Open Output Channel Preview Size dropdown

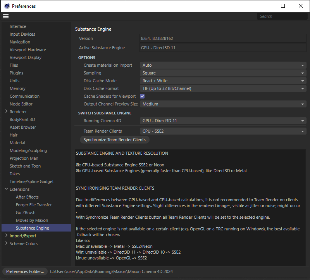click(223, 104)
